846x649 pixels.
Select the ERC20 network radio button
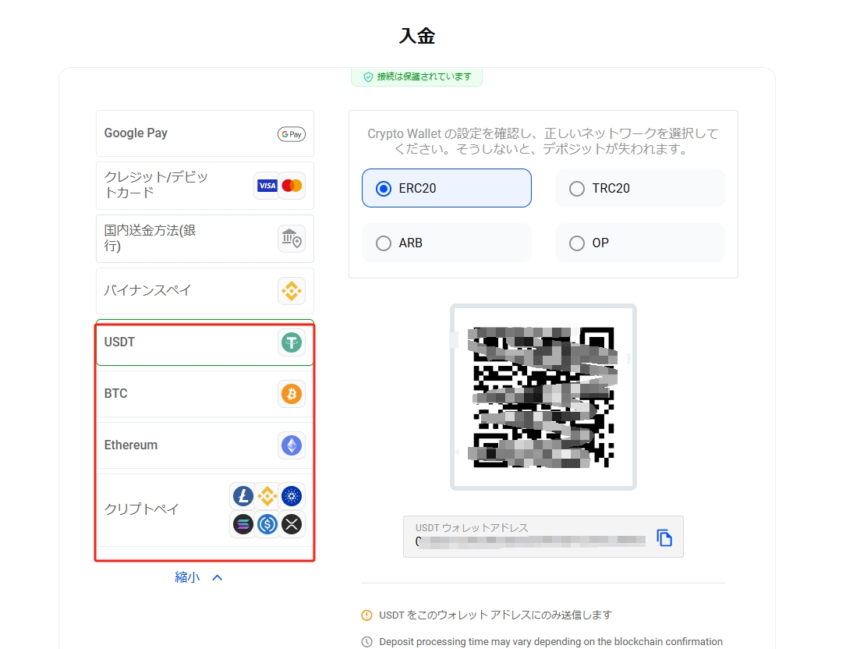point(384,189)
